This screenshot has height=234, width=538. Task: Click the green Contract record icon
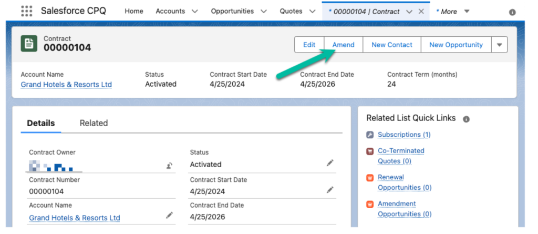click(x=29, y=44)
